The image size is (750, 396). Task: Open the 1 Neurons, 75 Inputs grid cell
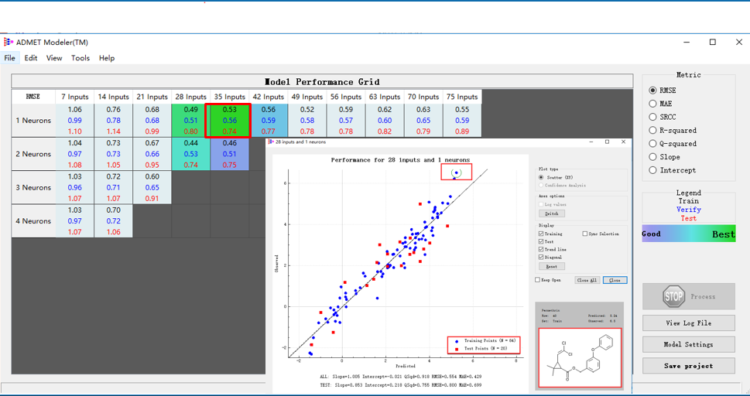tap(462, 121)
